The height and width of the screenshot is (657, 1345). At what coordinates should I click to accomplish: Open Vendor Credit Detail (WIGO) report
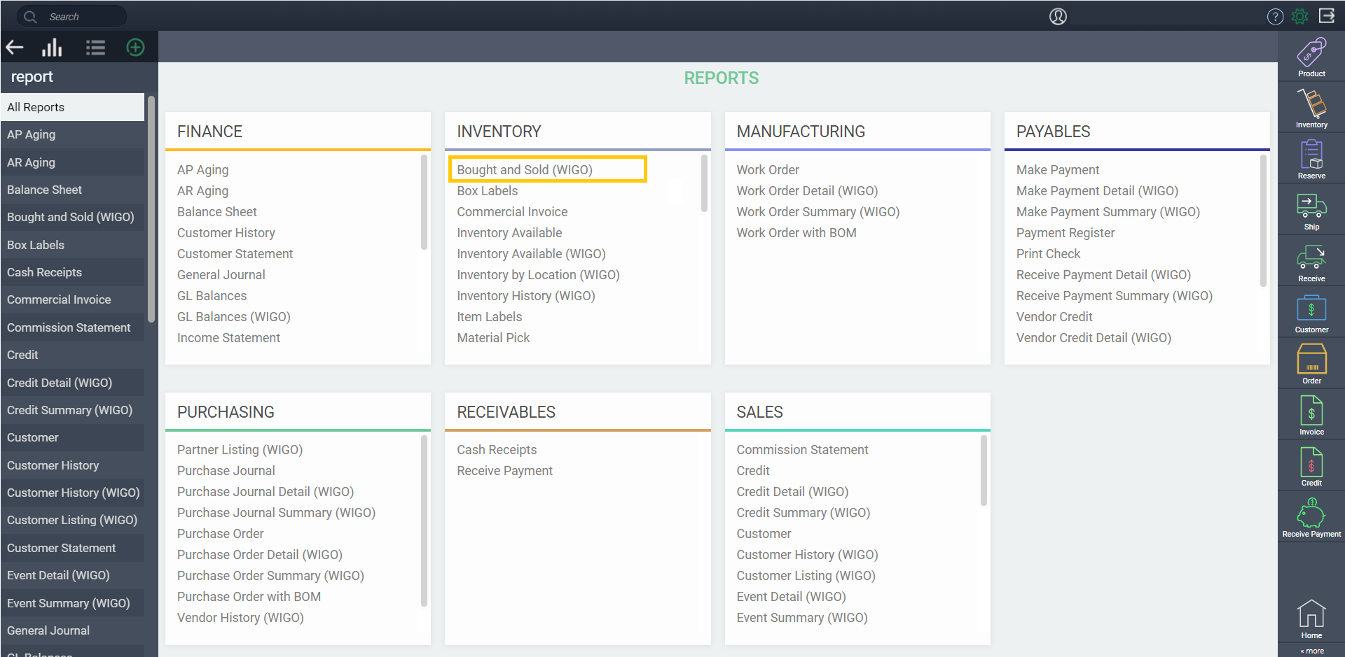point(1094,338)
